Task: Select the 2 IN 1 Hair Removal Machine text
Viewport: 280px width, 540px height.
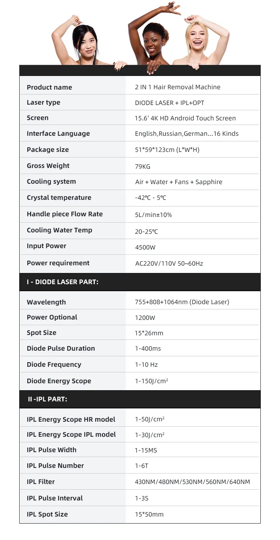Action: (x=178, y=87)
